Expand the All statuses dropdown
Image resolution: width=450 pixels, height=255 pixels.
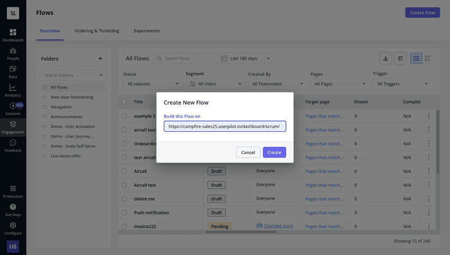pyautogui.click(x=153, y=84)
